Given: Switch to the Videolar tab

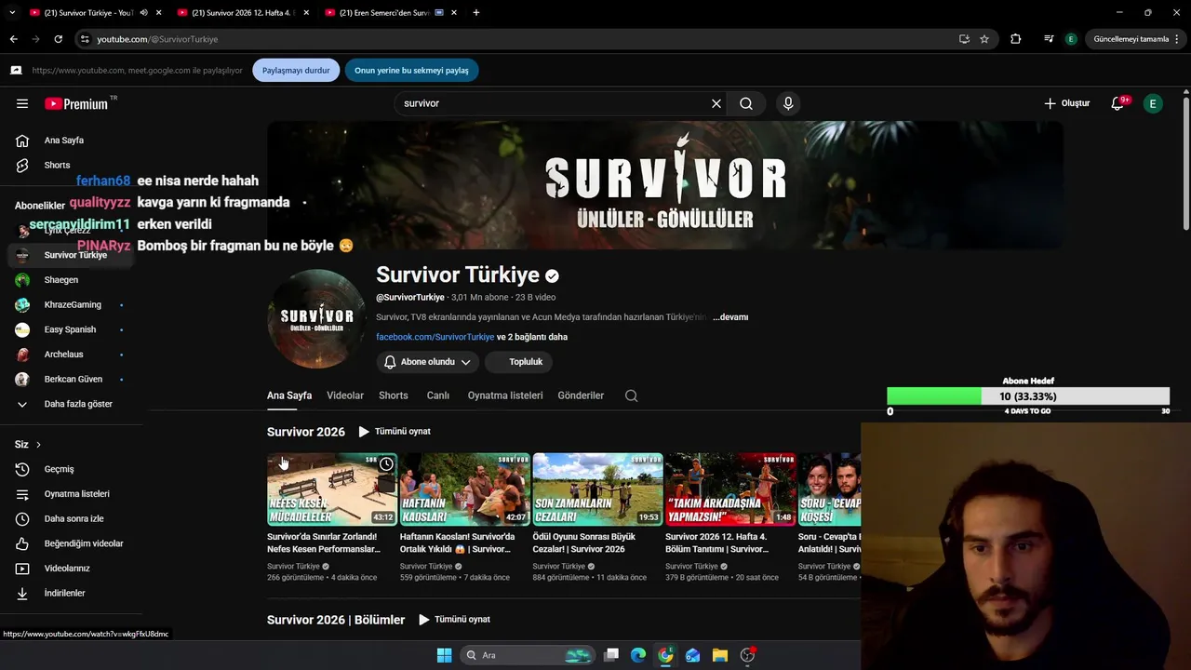Looking at the screenshot, I should tap(345, 395).
